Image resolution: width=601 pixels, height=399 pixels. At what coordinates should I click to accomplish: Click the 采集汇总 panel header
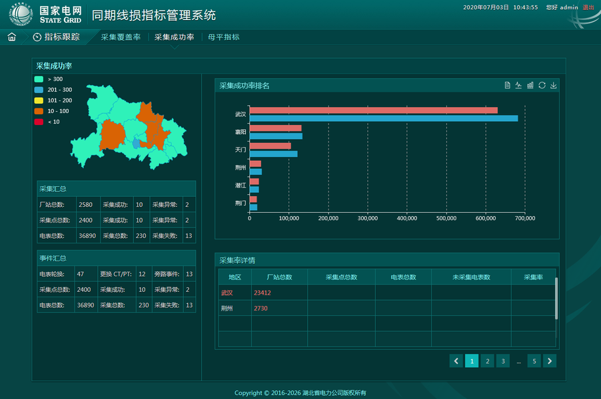[117, 189]
